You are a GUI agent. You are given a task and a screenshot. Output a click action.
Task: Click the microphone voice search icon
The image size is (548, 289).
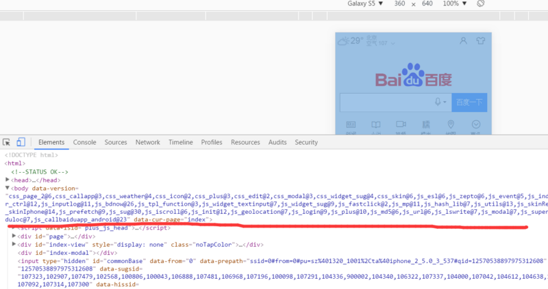coord(438,102)
